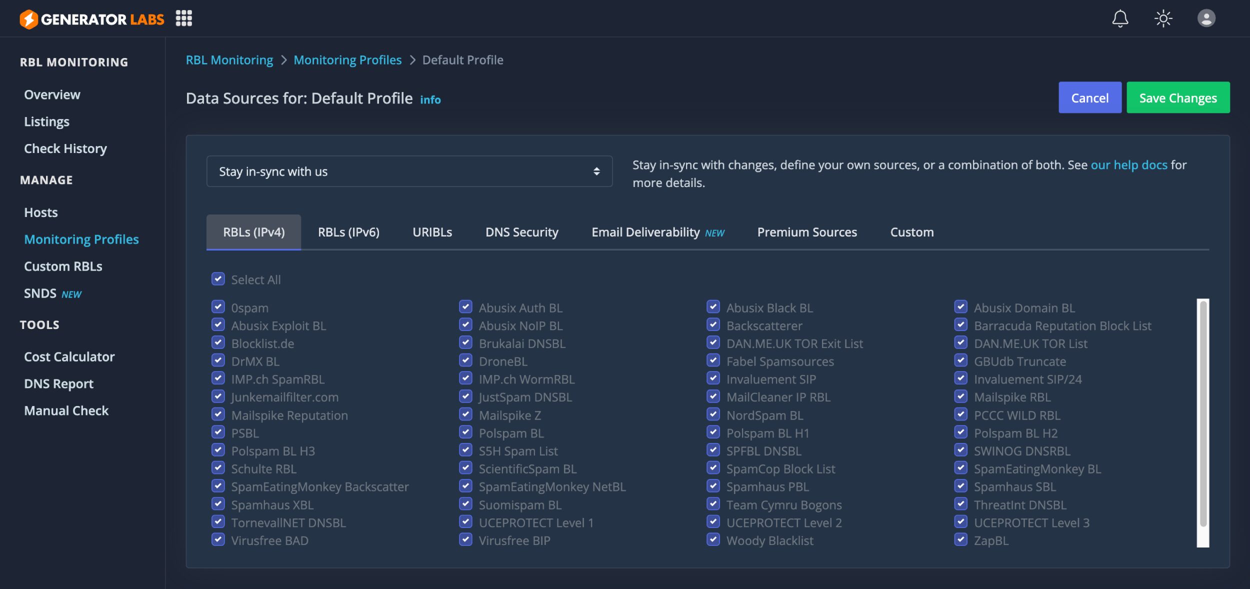Open Manual Check tool
Viewport: 1250px width, 589px height.
point(66,410)
